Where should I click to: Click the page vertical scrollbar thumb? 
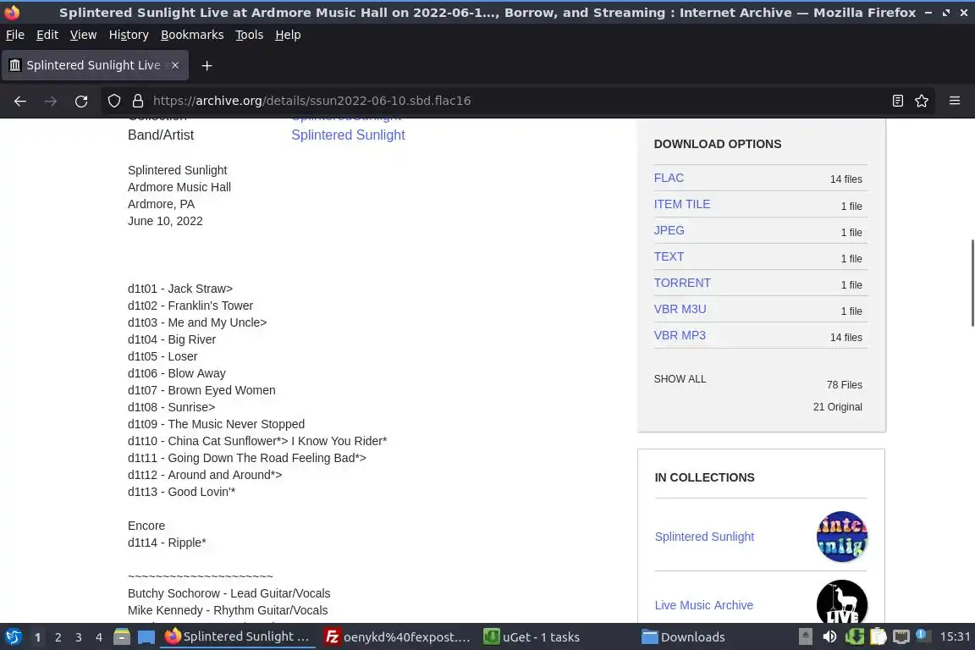(972, 282)
